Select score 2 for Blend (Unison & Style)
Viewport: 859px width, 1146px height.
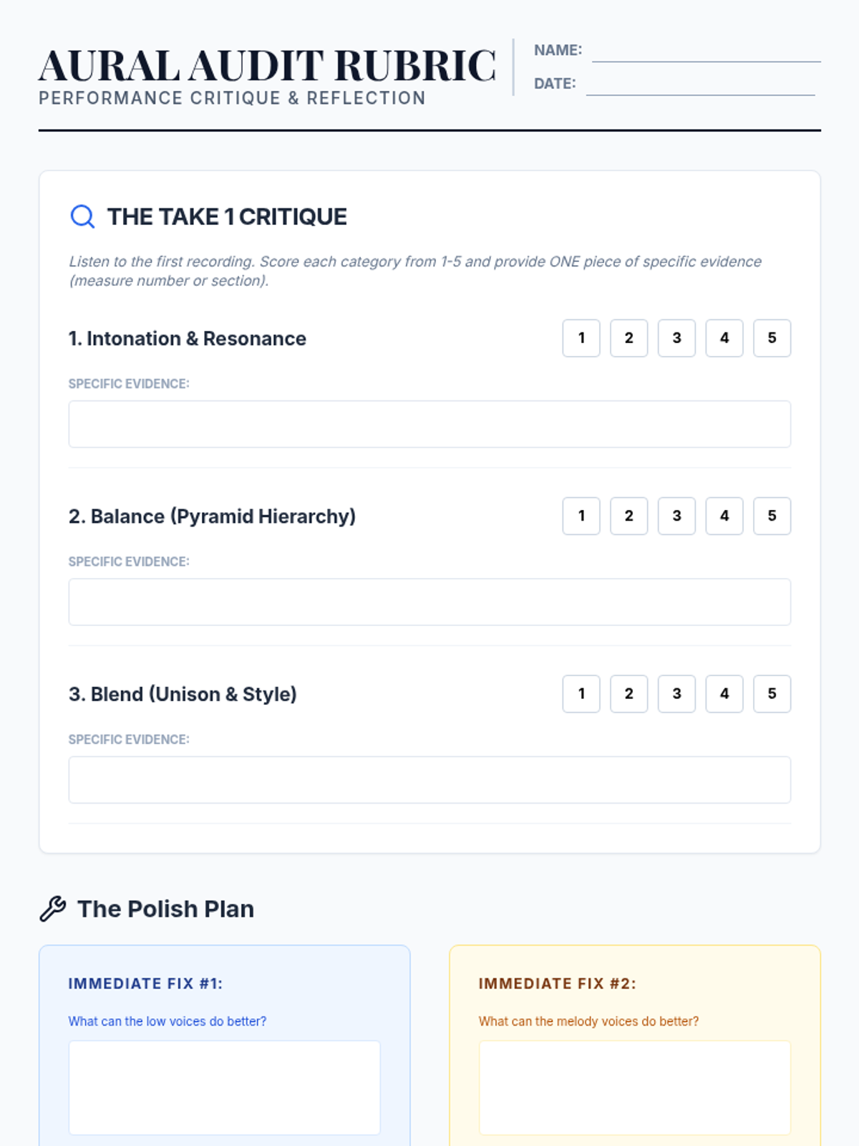point(629,693)
